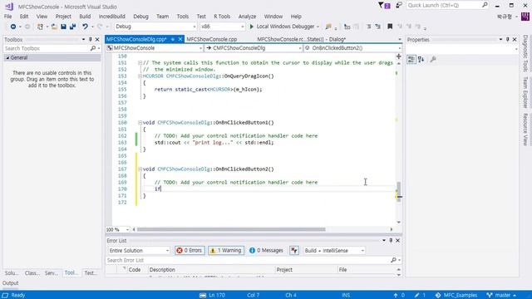Save the current file with the disk icon
Image resolution: width=532 pixels, height=299 pixels.
[63, 27]
